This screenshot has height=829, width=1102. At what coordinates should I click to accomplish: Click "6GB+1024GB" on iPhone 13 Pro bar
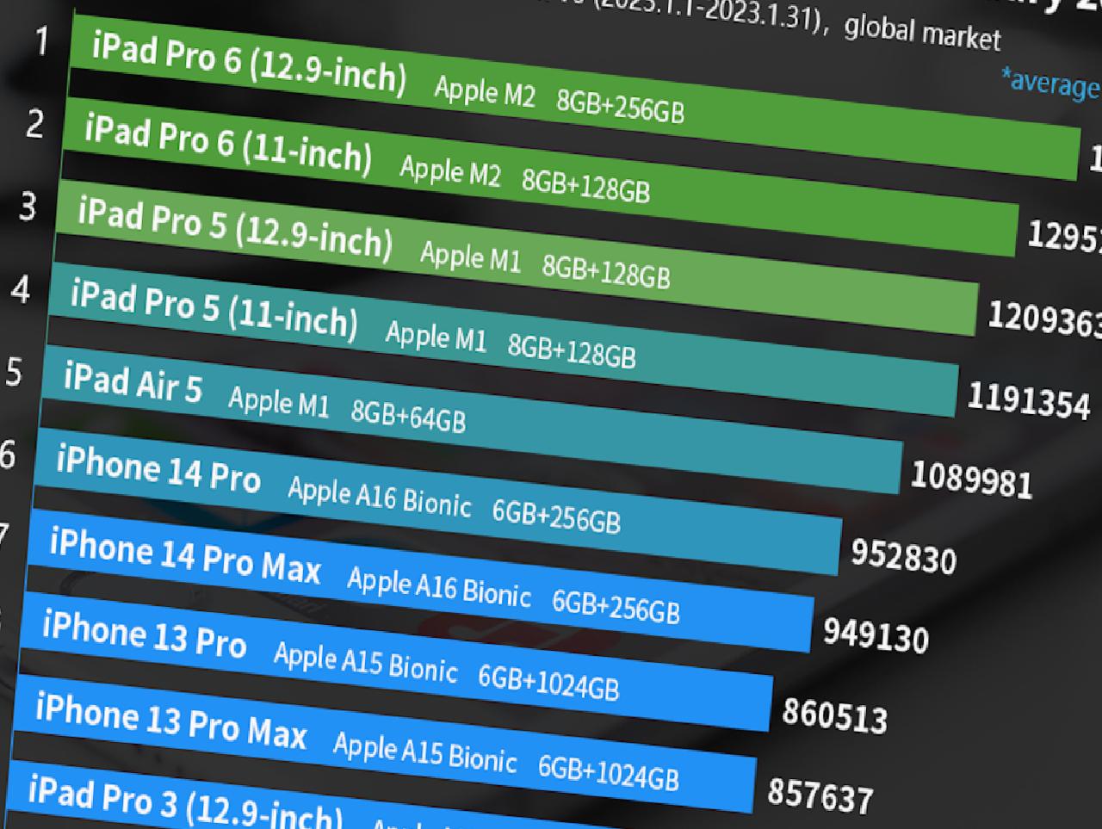(548, 682)
